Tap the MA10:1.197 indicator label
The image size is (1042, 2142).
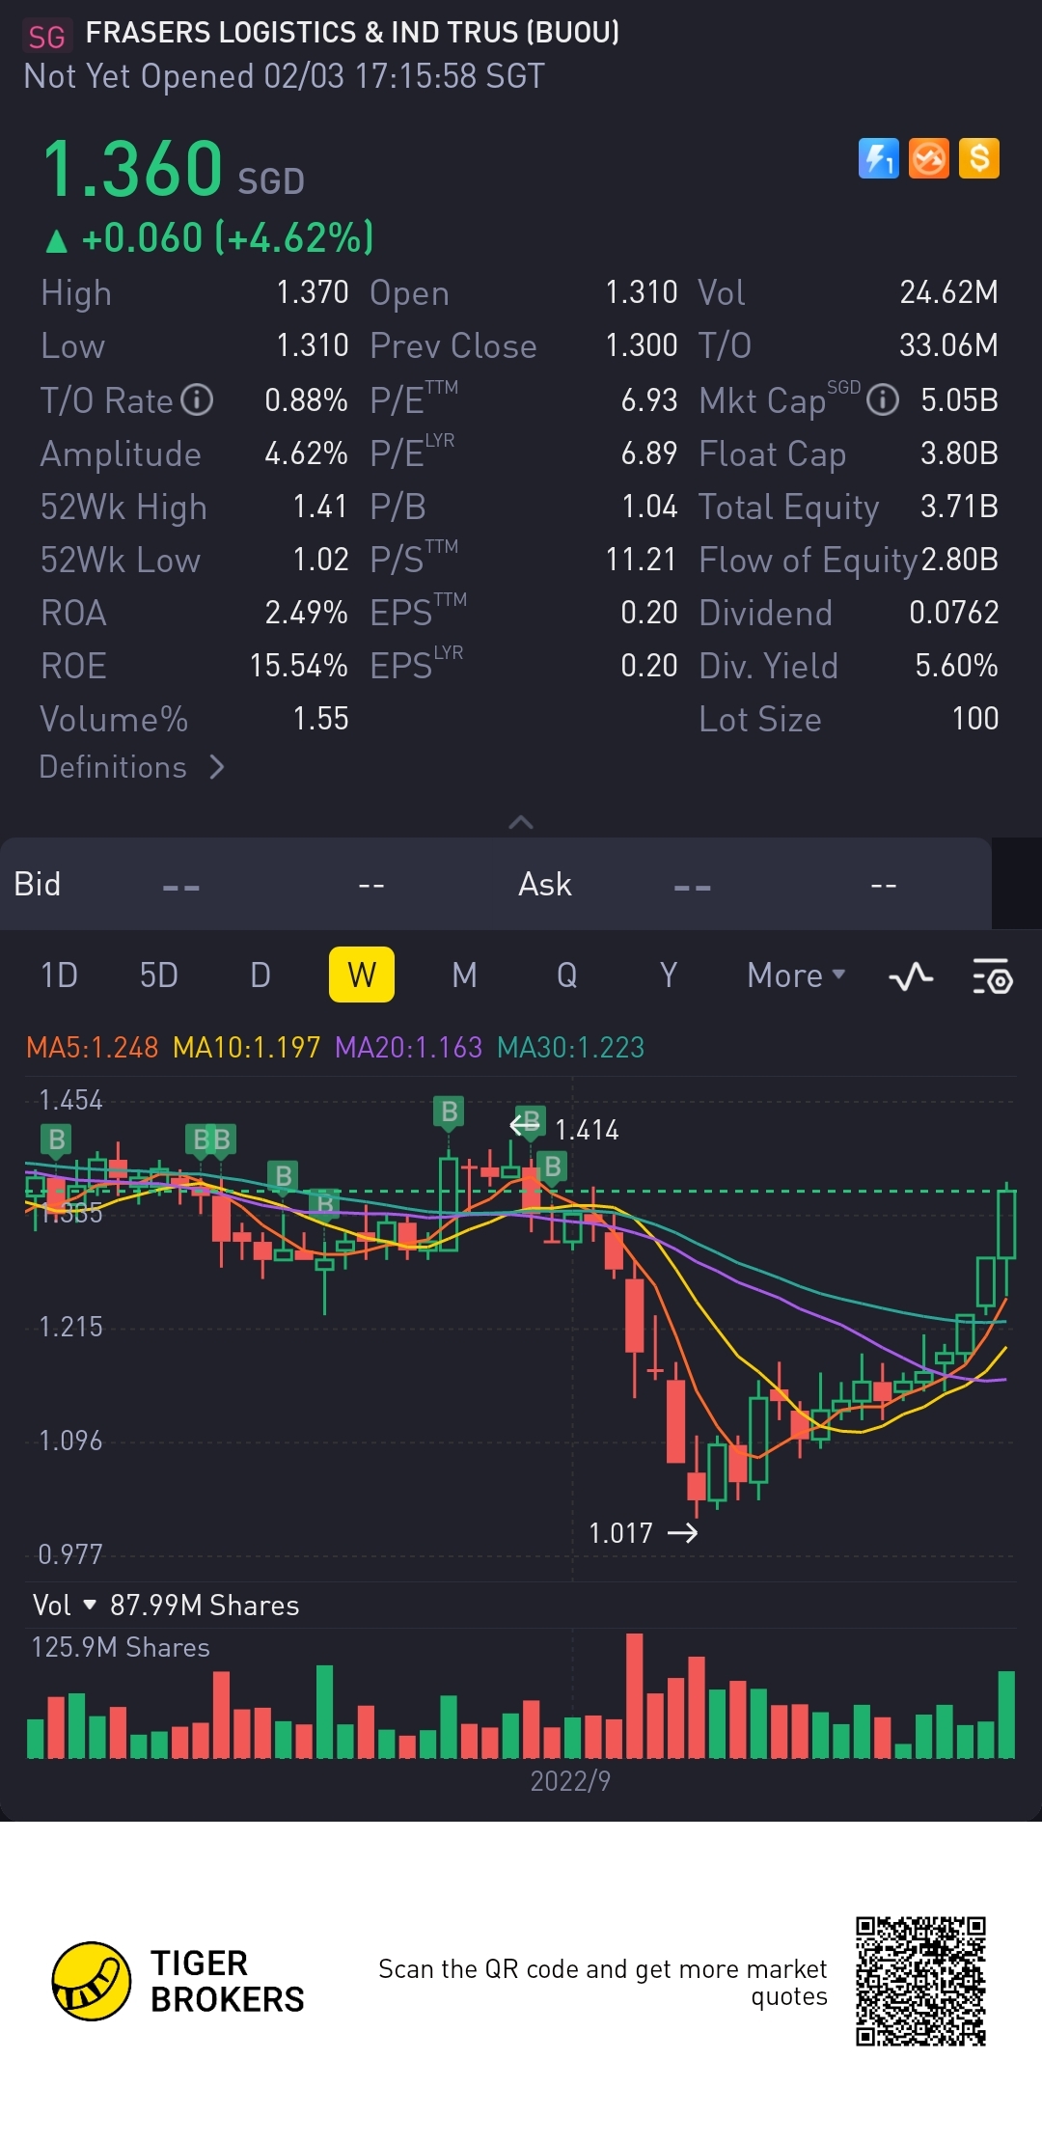point(246,1047)
